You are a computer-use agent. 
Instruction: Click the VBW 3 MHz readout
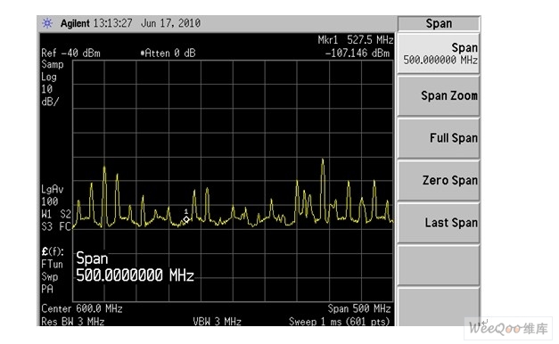pyautogui.click(x=217, y=322)
